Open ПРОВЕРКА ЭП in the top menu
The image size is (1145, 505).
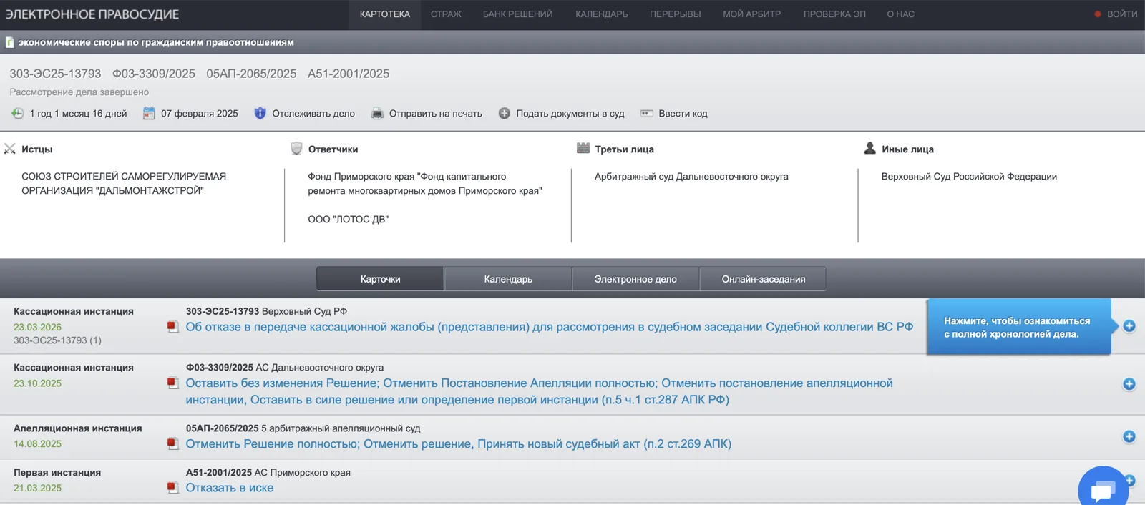pos(834,14)
